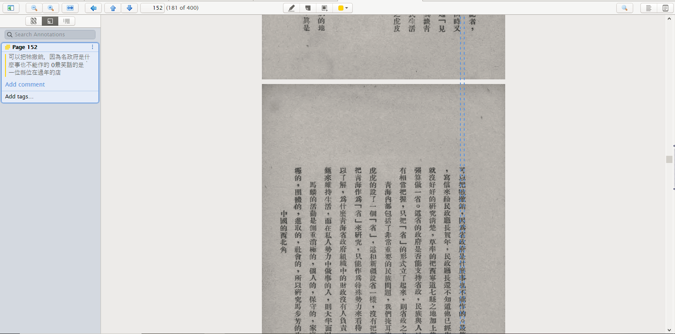Show thumbnails view in sidebar
675x334 pixels.
[x=34, y=21]
